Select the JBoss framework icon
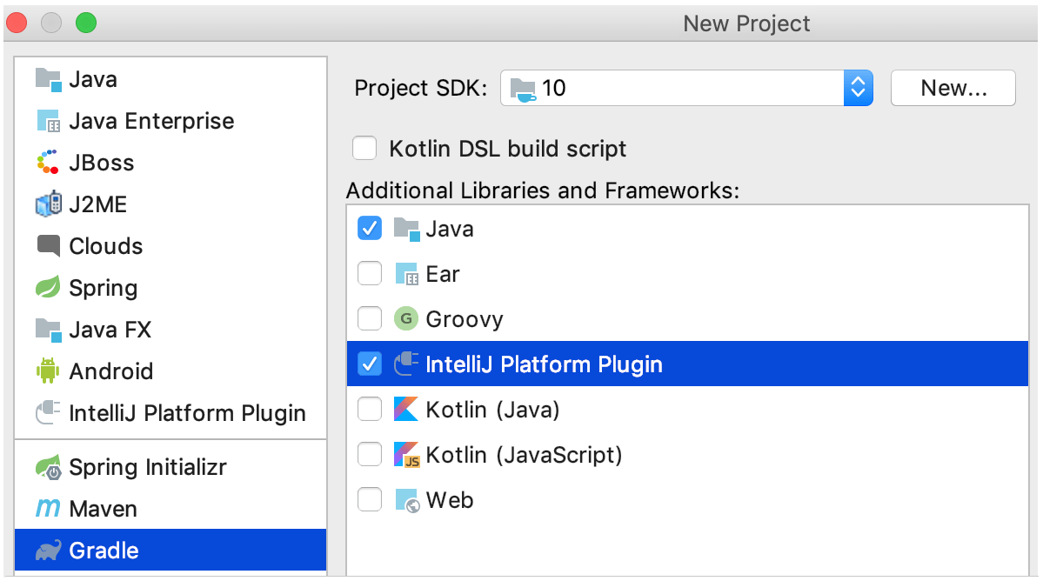 48,163
